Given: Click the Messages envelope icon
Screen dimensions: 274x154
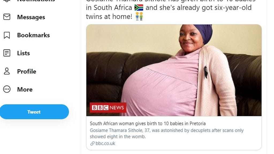Looking at the screenshot, I should (x=7, y=17).
